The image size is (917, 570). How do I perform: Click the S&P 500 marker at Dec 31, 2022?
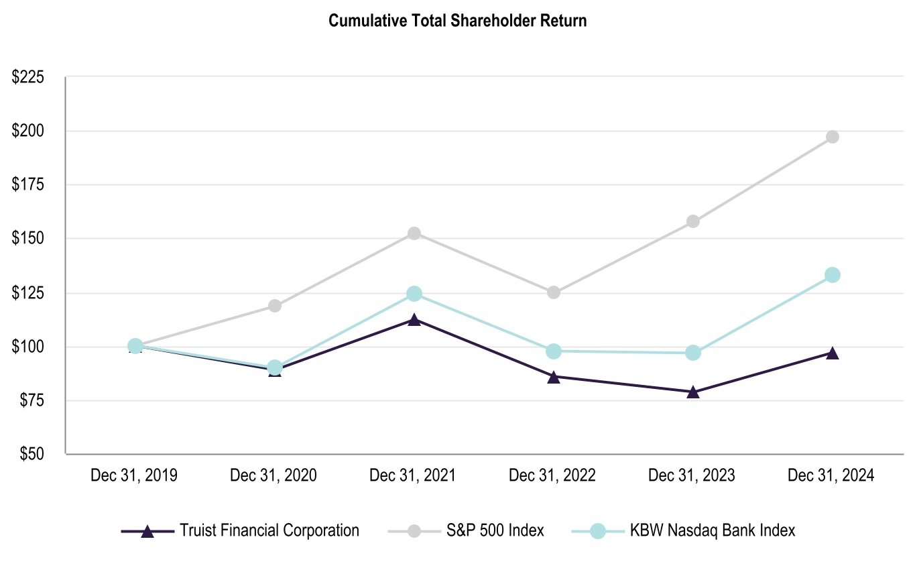point(554,292)
